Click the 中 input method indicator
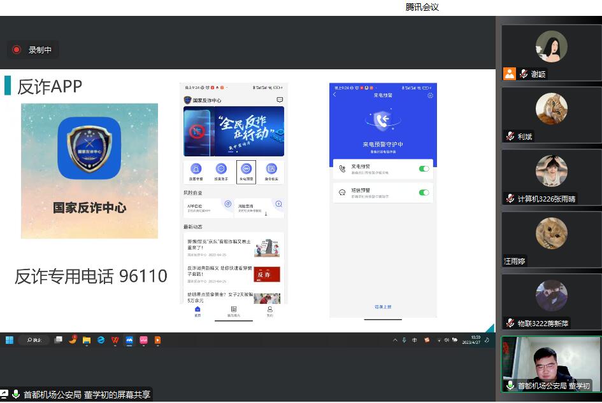 point(415,340)
